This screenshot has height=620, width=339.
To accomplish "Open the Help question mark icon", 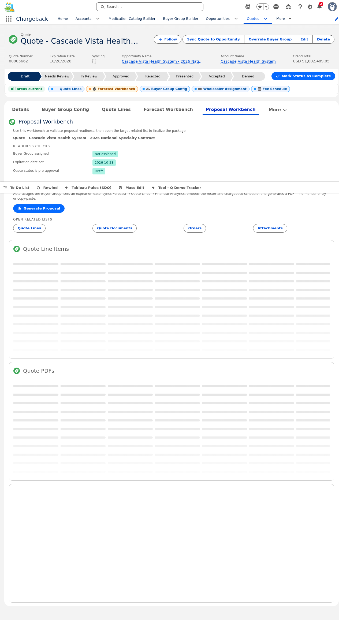I will click(300, 7).
